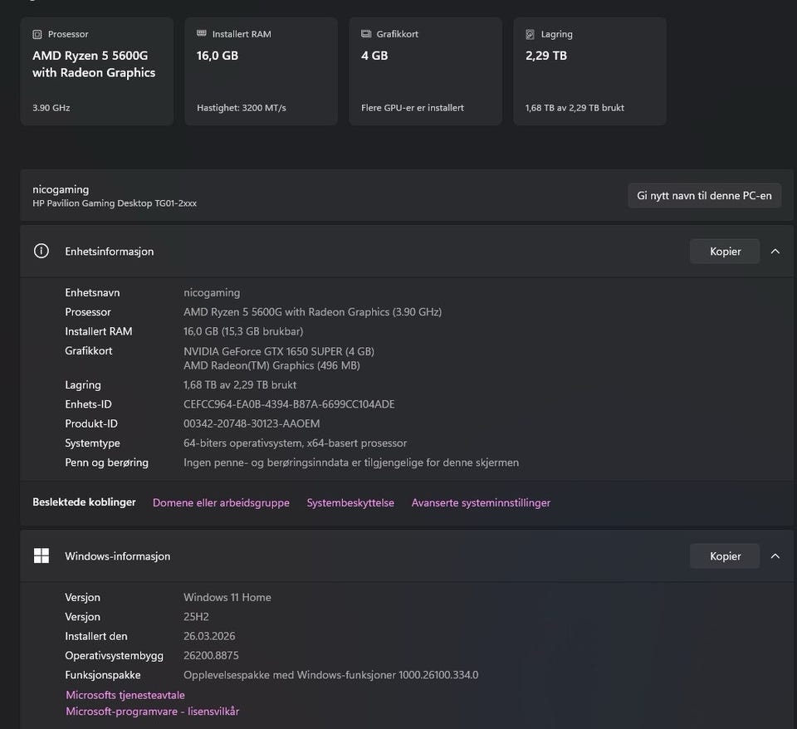Click HP Pavilion Gaming Desktop TG01-2xxx text
Viewport: 797px width, 729px height.
pos(115,203)
